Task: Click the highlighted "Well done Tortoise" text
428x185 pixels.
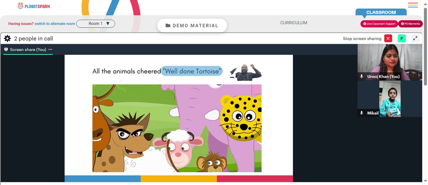Action: click(192, 72)
